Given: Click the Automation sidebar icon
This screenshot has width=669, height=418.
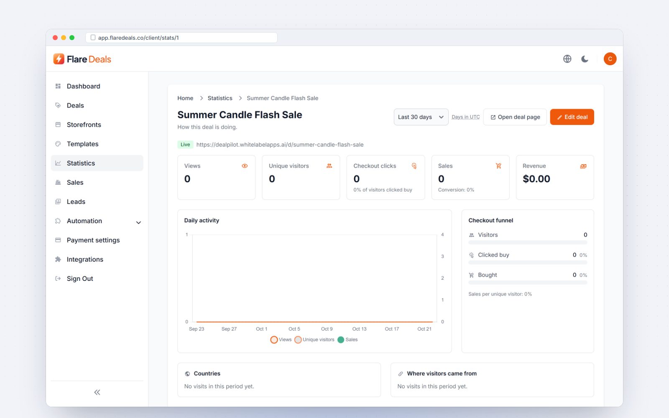Looking at the screenshot, I should pos(58,221).
